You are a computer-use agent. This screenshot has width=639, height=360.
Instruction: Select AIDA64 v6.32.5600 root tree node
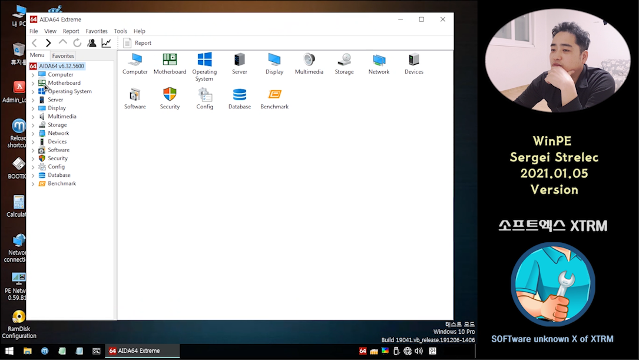coord(61,66)
